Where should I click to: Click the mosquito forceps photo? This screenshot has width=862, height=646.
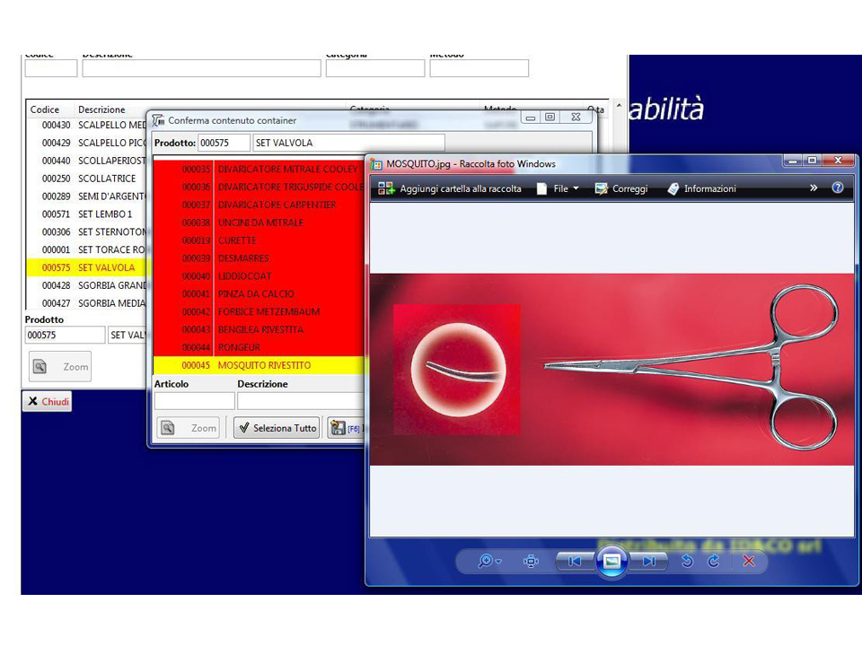tap(611, 370)
